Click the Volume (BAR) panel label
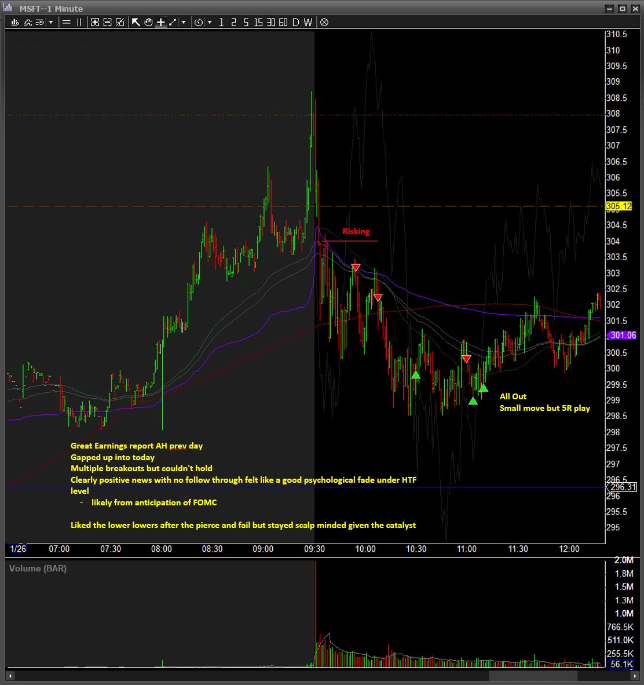The width and height of the screenshot is (644, 685). click(x=38, y=569)
